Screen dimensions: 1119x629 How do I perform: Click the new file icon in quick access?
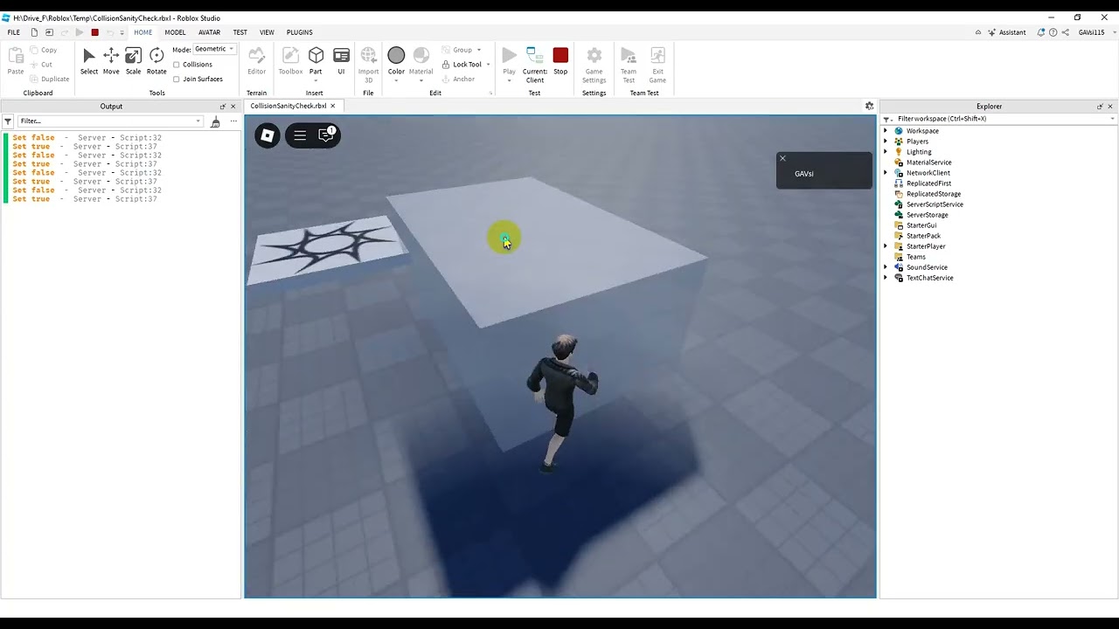click(x=34, y=32)
